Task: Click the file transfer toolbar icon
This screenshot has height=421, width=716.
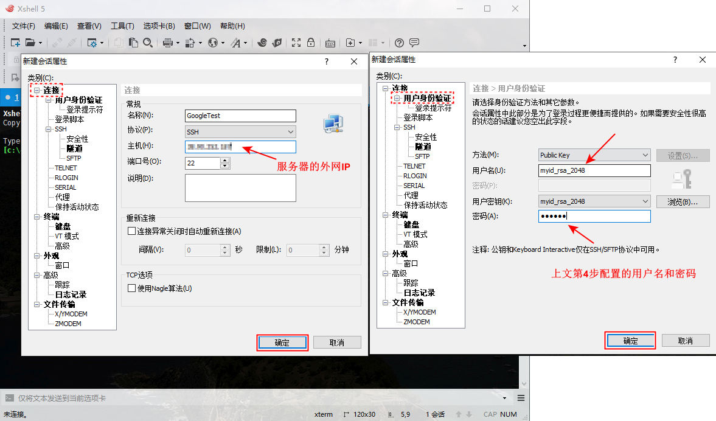Action: [x=190, y=43]
